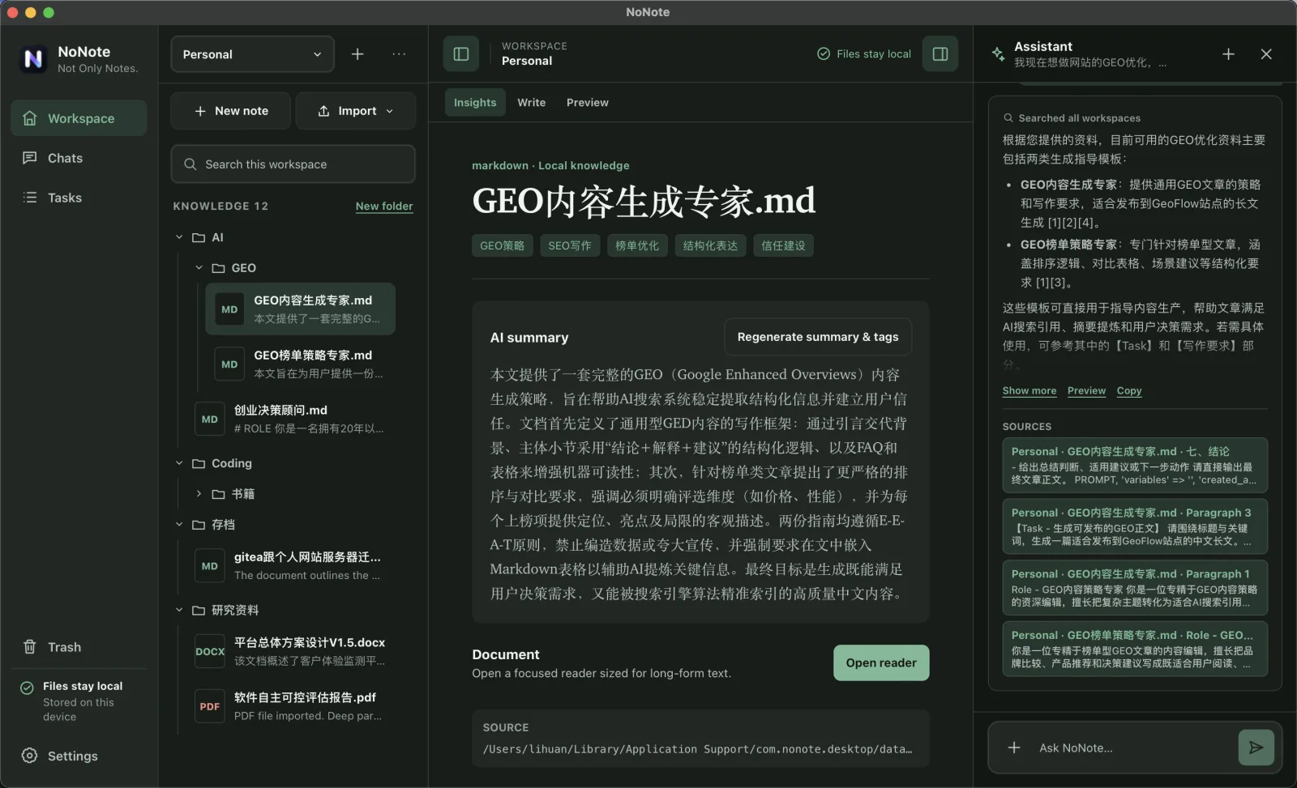The height and width of the screenshot is (788, 1297).
Task: Click the send message arrow icon
Action: tap(1256, 748)
